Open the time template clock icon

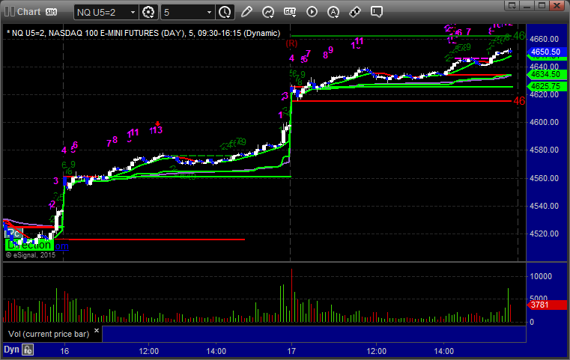[x=225, y=13]
